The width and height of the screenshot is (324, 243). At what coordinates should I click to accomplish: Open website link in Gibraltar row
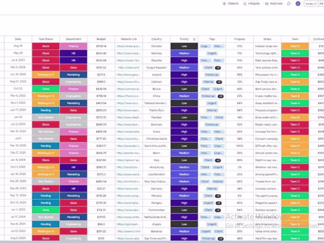coord(129,46)
